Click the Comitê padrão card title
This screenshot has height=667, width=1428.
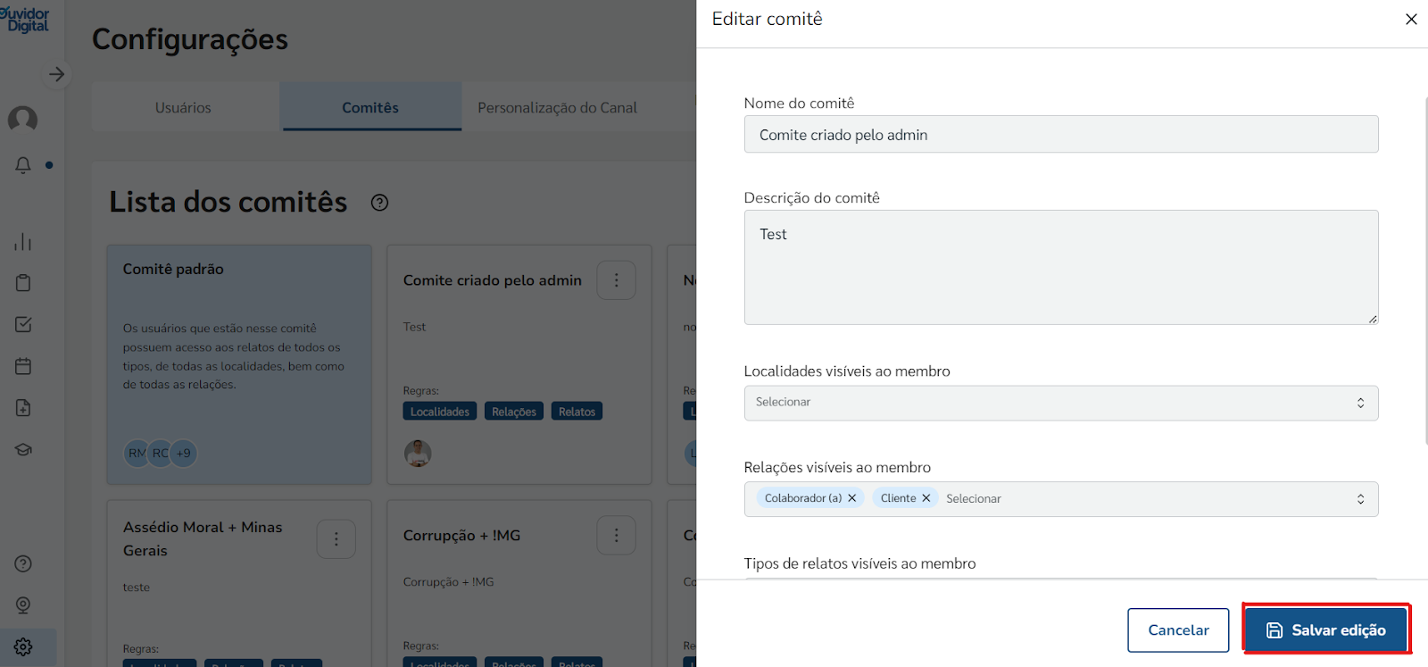[x=173, y=269]
